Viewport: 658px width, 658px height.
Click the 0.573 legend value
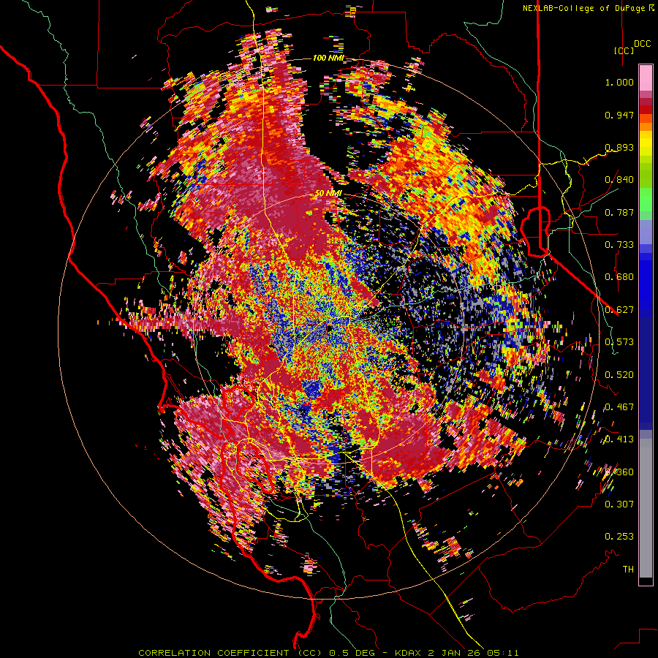pos(619,342)
